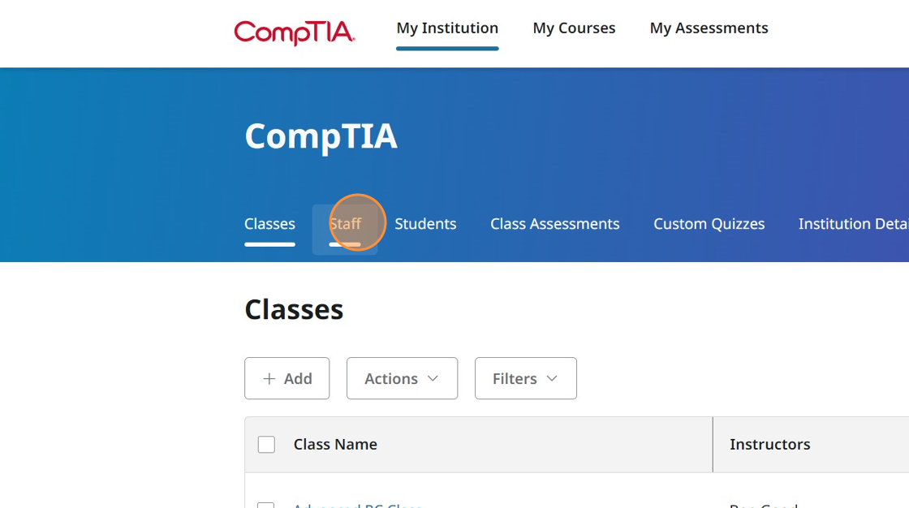Sort by the Class Name column header

335,445
